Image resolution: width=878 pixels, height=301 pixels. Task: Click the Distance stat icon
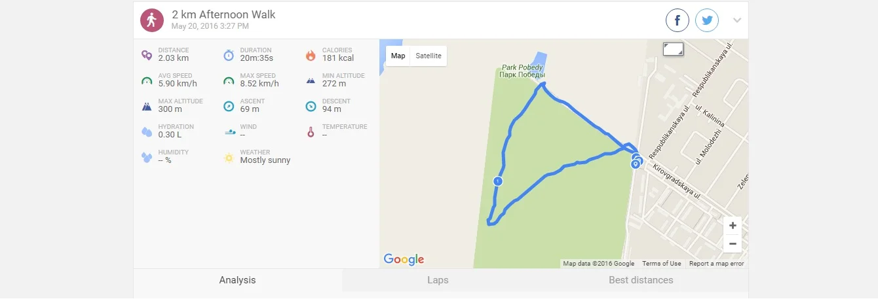pos(147,55)
